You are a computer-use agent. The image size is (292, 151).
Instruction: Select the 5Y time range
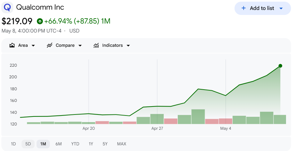coord(105,144)
